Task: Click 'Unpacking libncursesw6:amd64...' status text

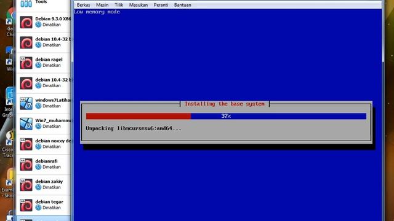Action: pyautogui.click(x=134, y=128)
